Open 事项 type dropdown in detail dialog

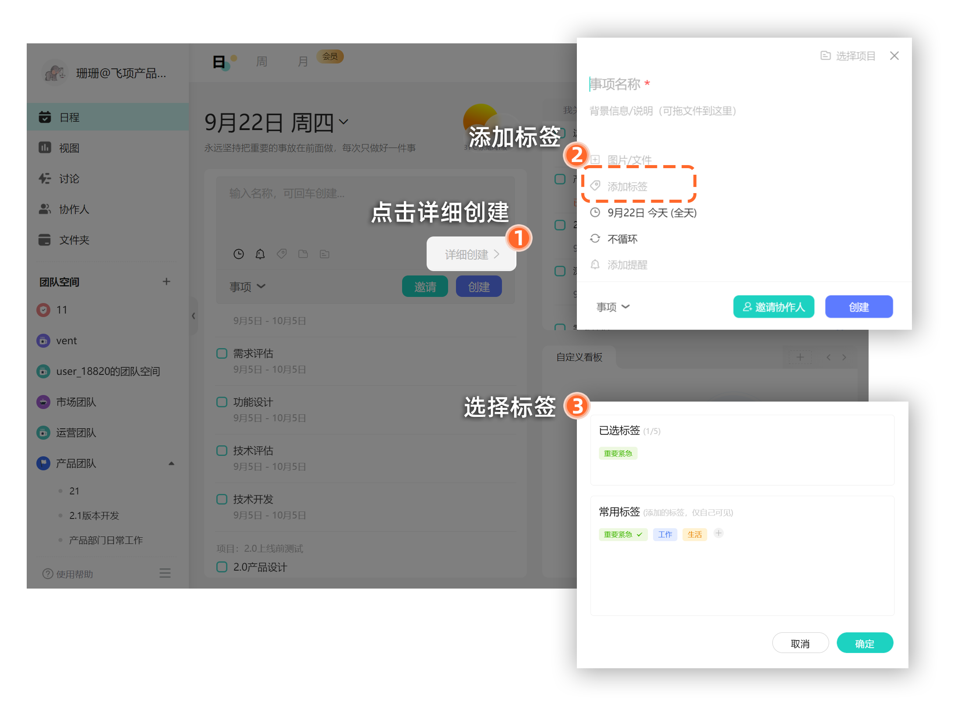pyautogui.click(x=613, y=307)
